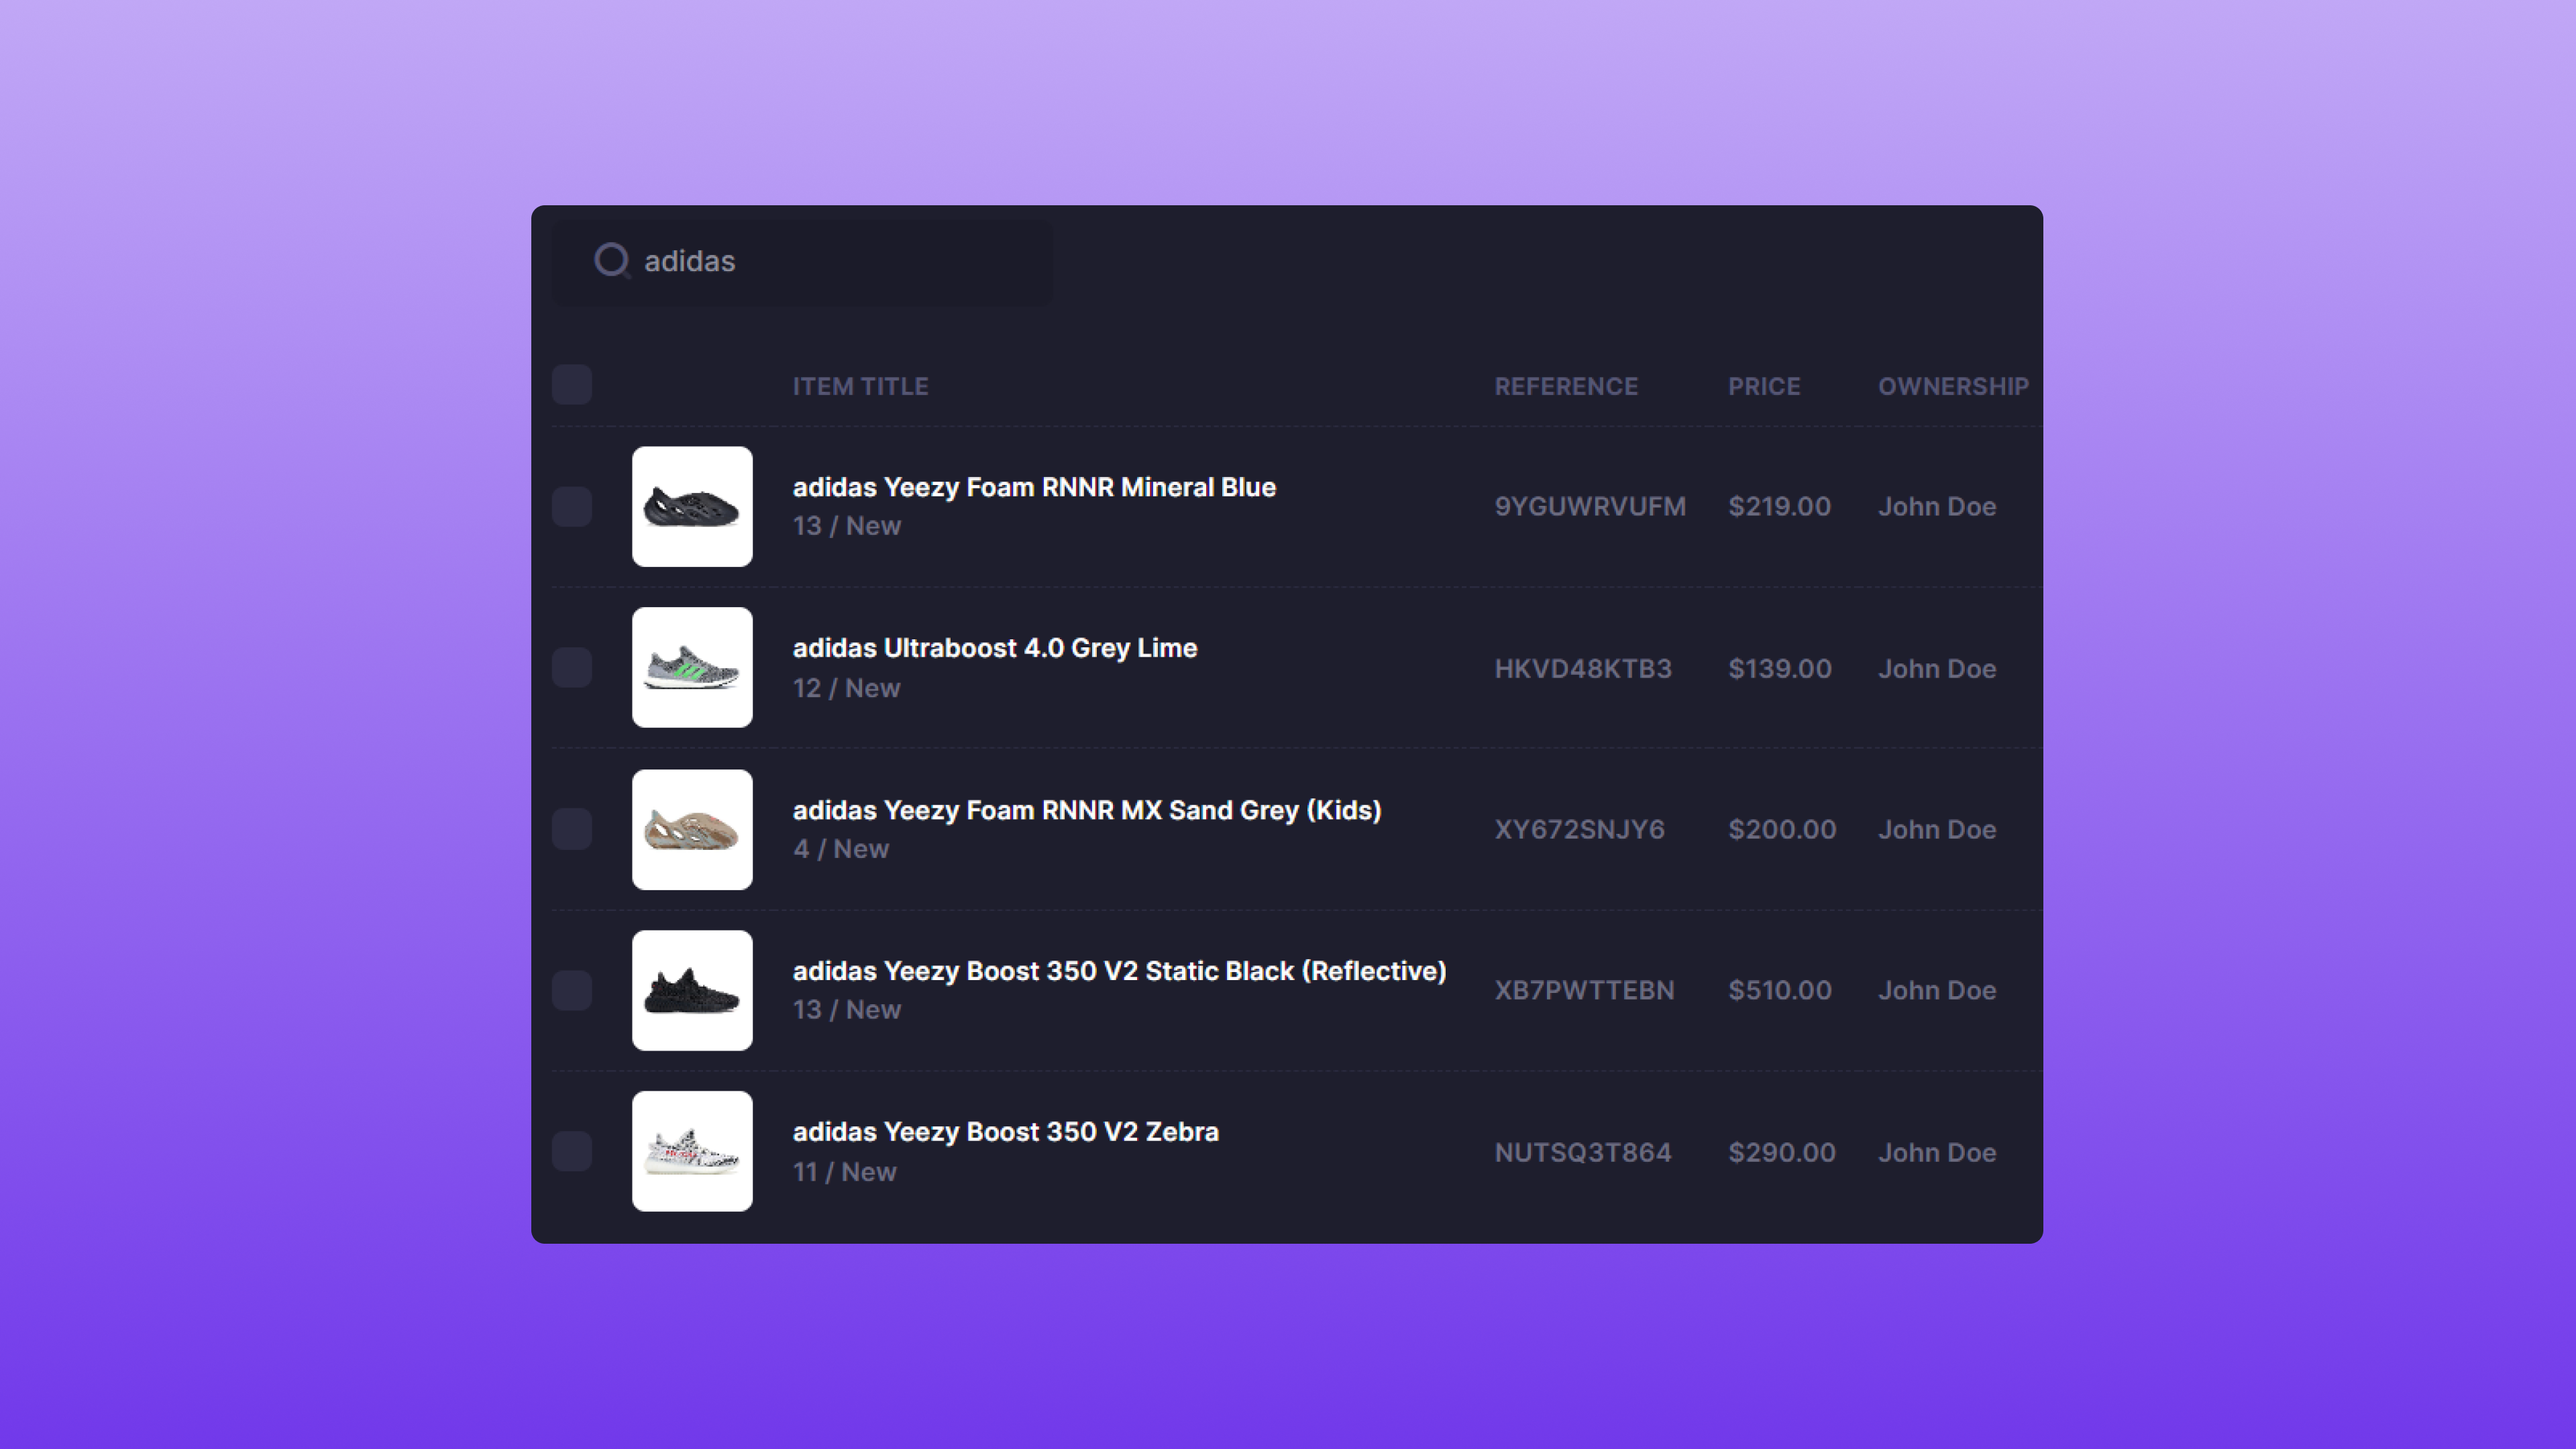Open adidas Yeezy Boost 350 V2 Zebra title
2576x1449 pixels.
point(1005,1132)
